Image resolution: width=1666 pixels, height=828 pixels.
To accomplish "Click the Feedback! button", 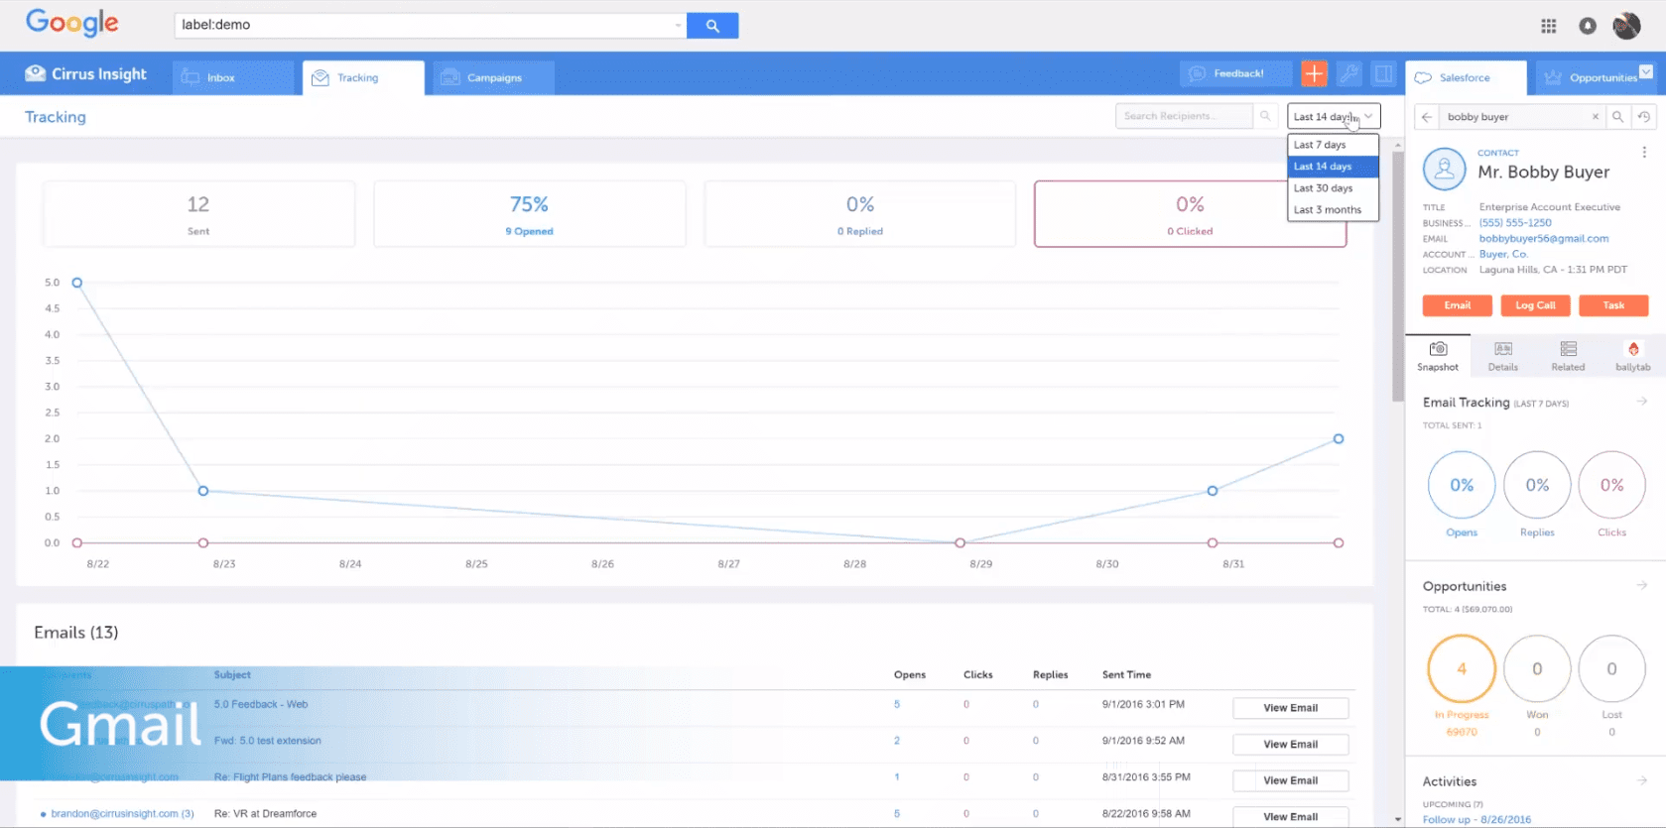I will coord(1236,73).
